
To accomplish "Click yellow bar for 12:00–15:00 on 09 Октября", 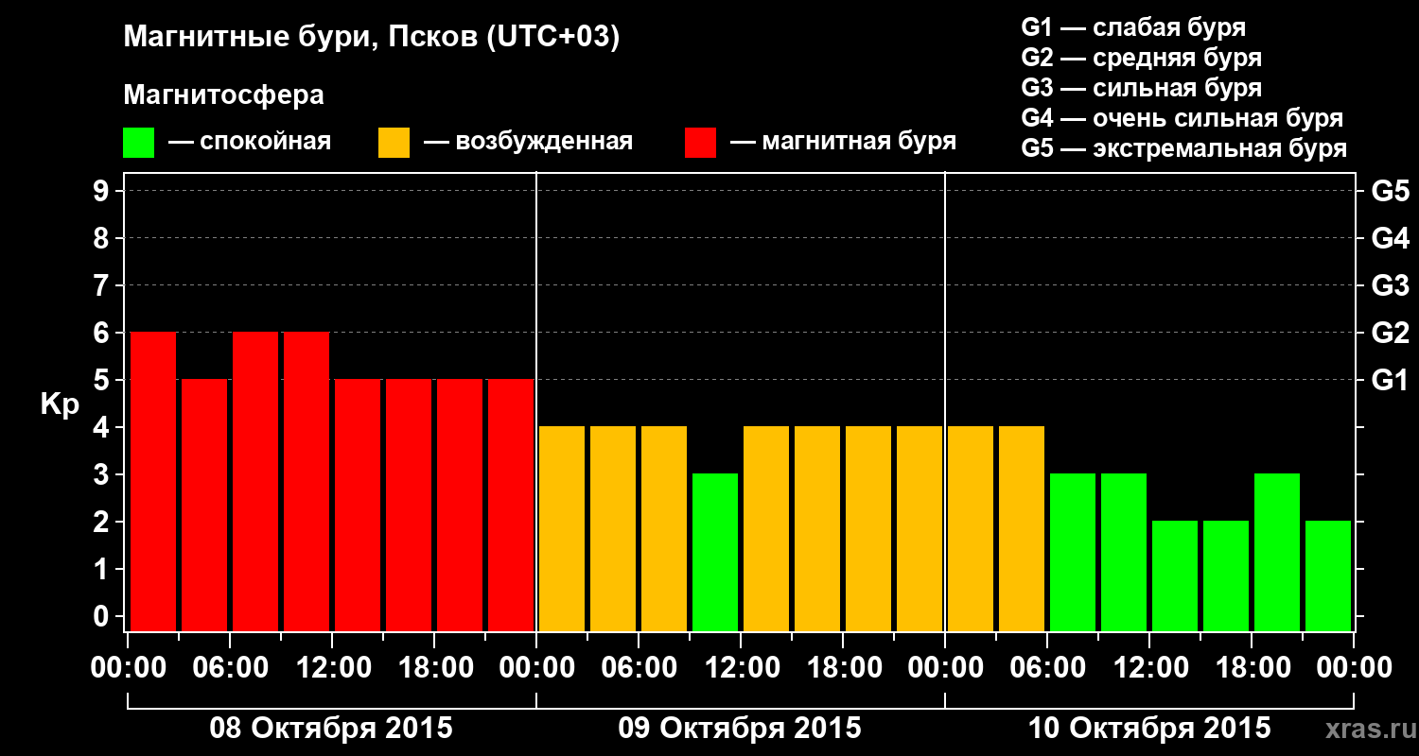I will [x=766, y=529].
